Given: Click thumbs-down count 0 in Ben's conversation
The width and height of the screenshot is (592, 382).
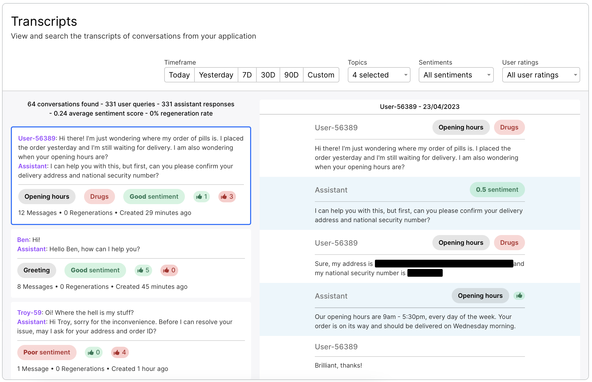Looking at the screenshot, I should (169, 270).
